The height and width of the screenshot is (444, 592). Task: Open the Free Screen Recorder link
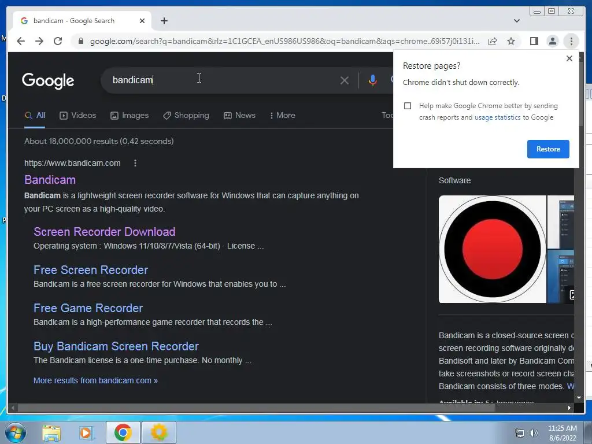click(91, 270)
